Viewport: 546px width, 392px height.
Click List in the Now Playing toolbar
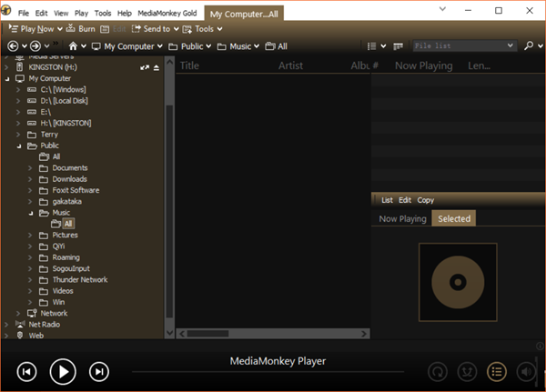[387, 200]
